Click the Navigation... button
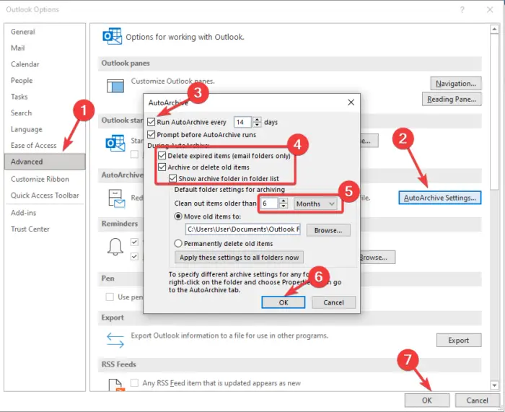Viewport: 505px width, 412px height. coord(456,84)
